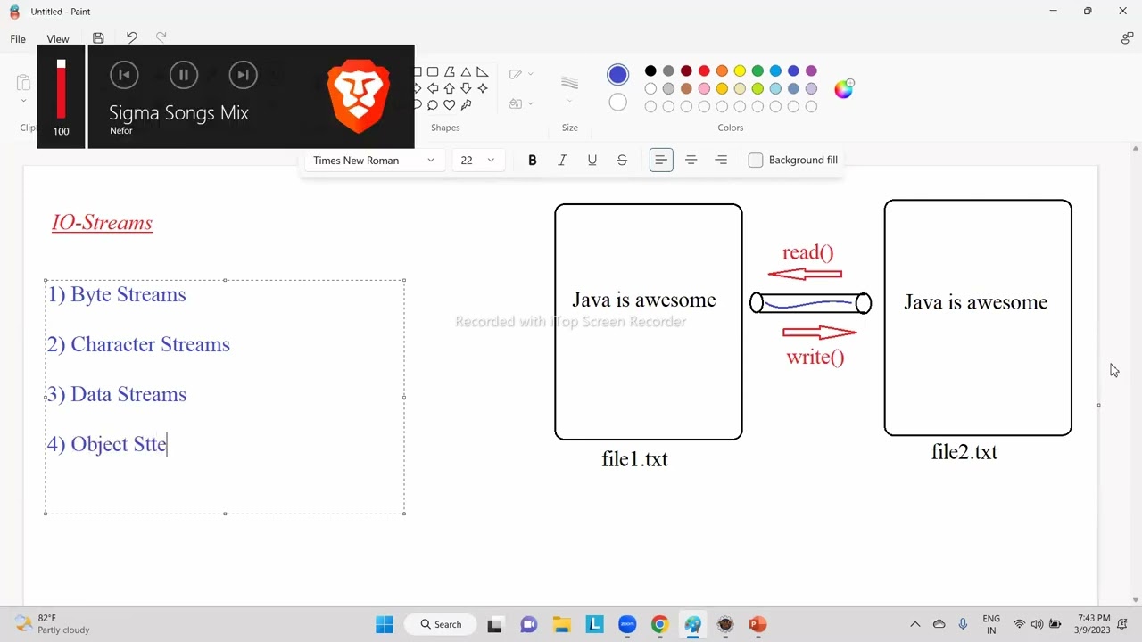Select the up arrow shape

(450, 88)
